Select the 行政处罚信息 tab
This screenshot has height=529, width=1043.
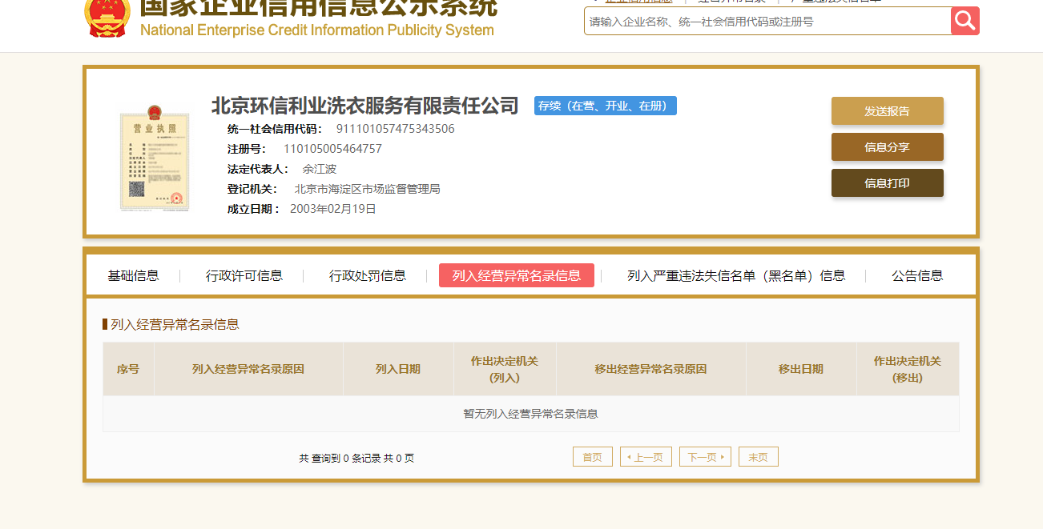click(368, 275)
